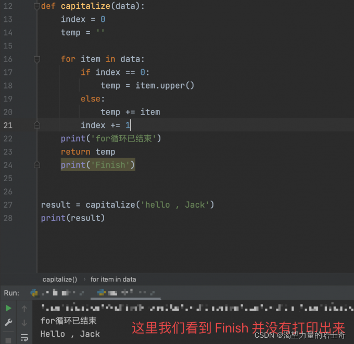Screen dimensions: 354x344
Task: Click 'if index == 0:' on line 17
Action: click(x=115, y=72)
